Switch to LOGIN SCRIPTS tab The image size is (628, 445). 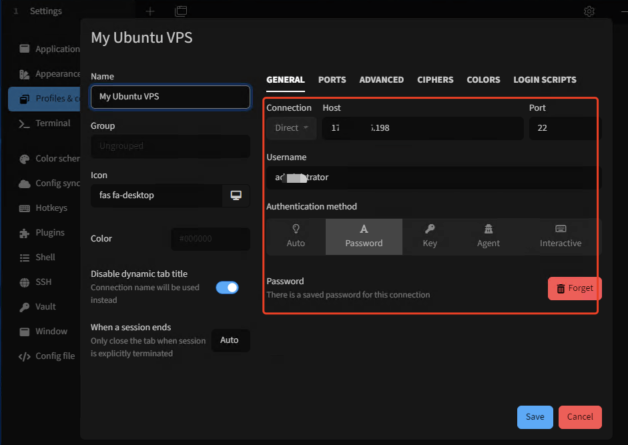[x=545, y=79]
